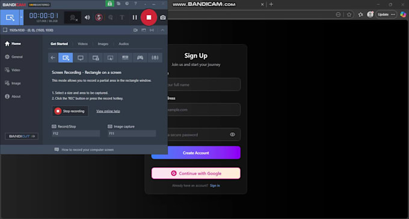Toggle the webcam overlay icon
The width and height of the screenshot is (409, 219).
pyautogui.click(x=73, y=17)
